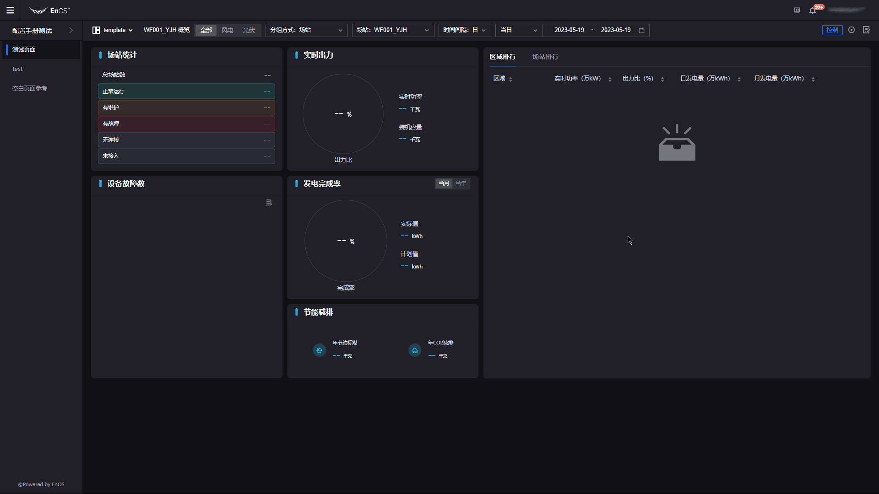Image resolution: width=879 pixels, height=494 pixels.
Task: Open the 时间间隔 dropdown
Action: [x=464, y=30]
